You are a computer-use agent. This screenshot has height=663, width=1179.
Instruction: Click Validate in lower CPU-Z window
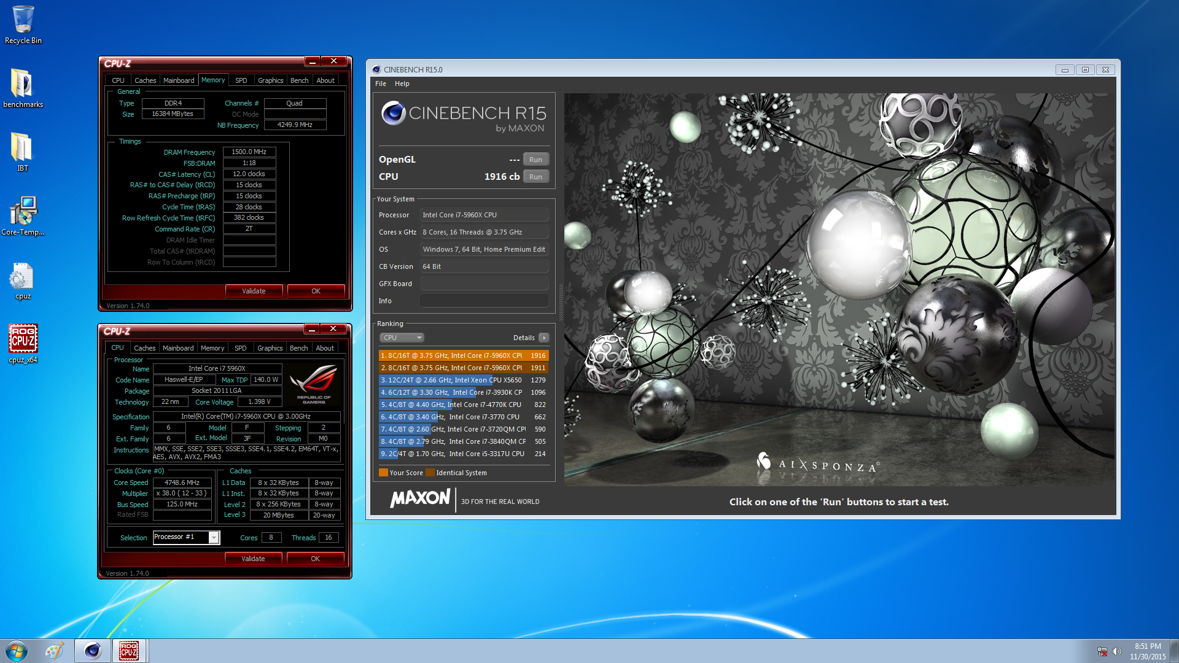click(253, 559)
